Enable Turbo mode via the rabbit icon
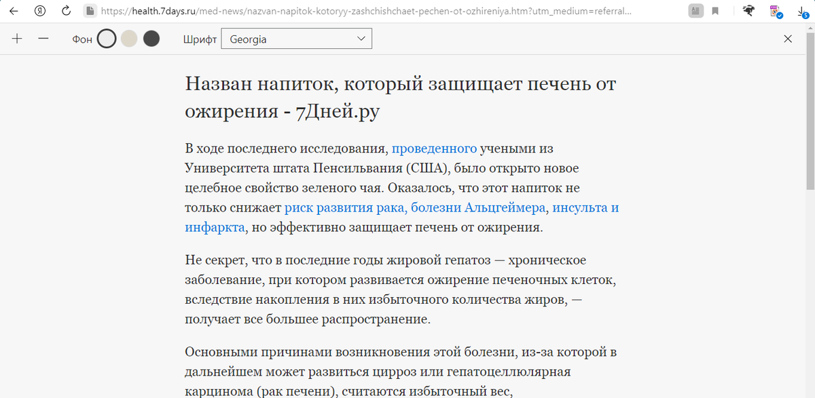 click(748, 10)
